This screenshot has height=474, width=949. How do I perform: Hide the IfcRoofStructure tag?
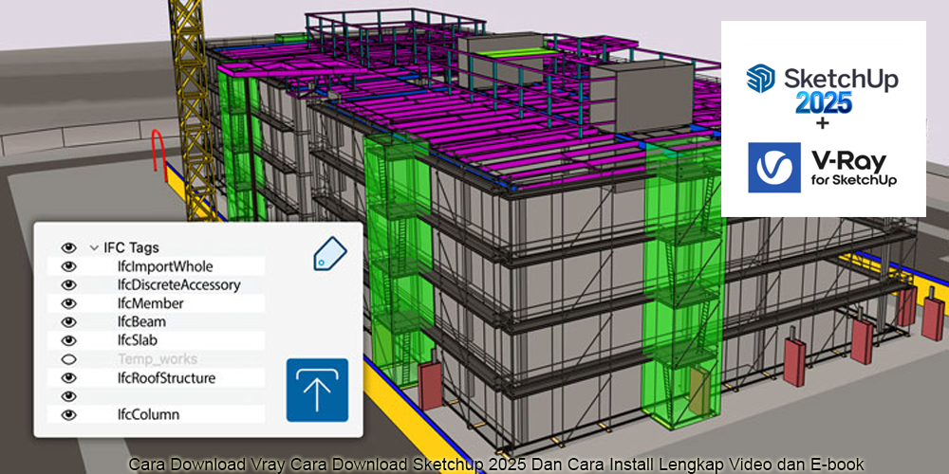tap(69, 378)
